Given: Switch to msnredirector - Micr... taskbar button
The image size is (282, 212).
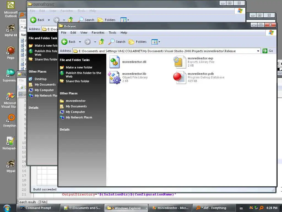Looking at the screenshot, I should tap(170, 208).
